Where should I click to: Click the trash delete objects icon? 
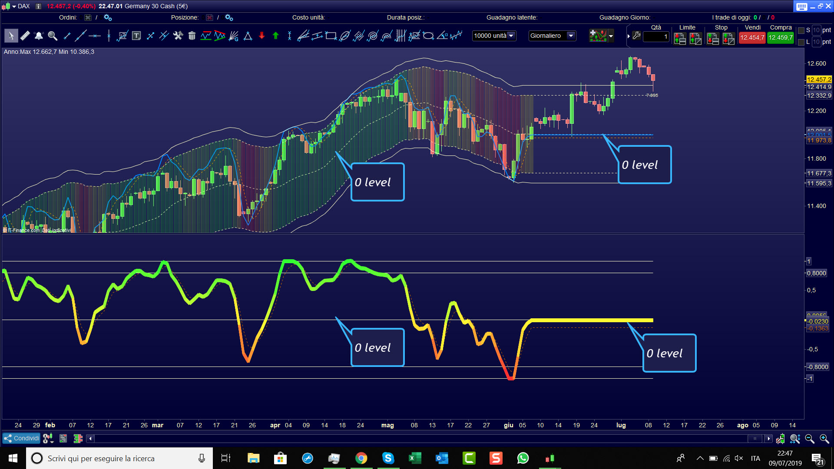coord(192,36)
